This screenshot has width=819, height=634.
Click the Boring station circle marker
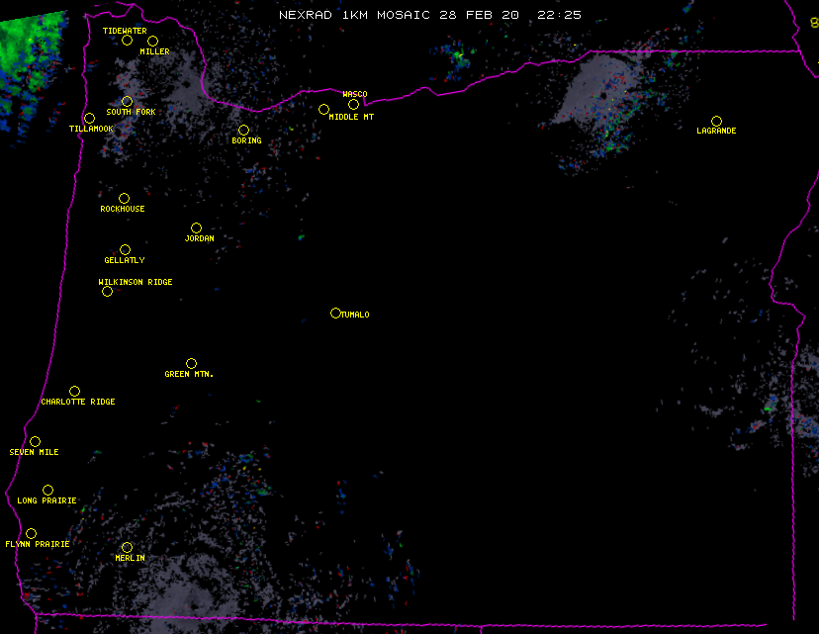click(x=243, y=131)
